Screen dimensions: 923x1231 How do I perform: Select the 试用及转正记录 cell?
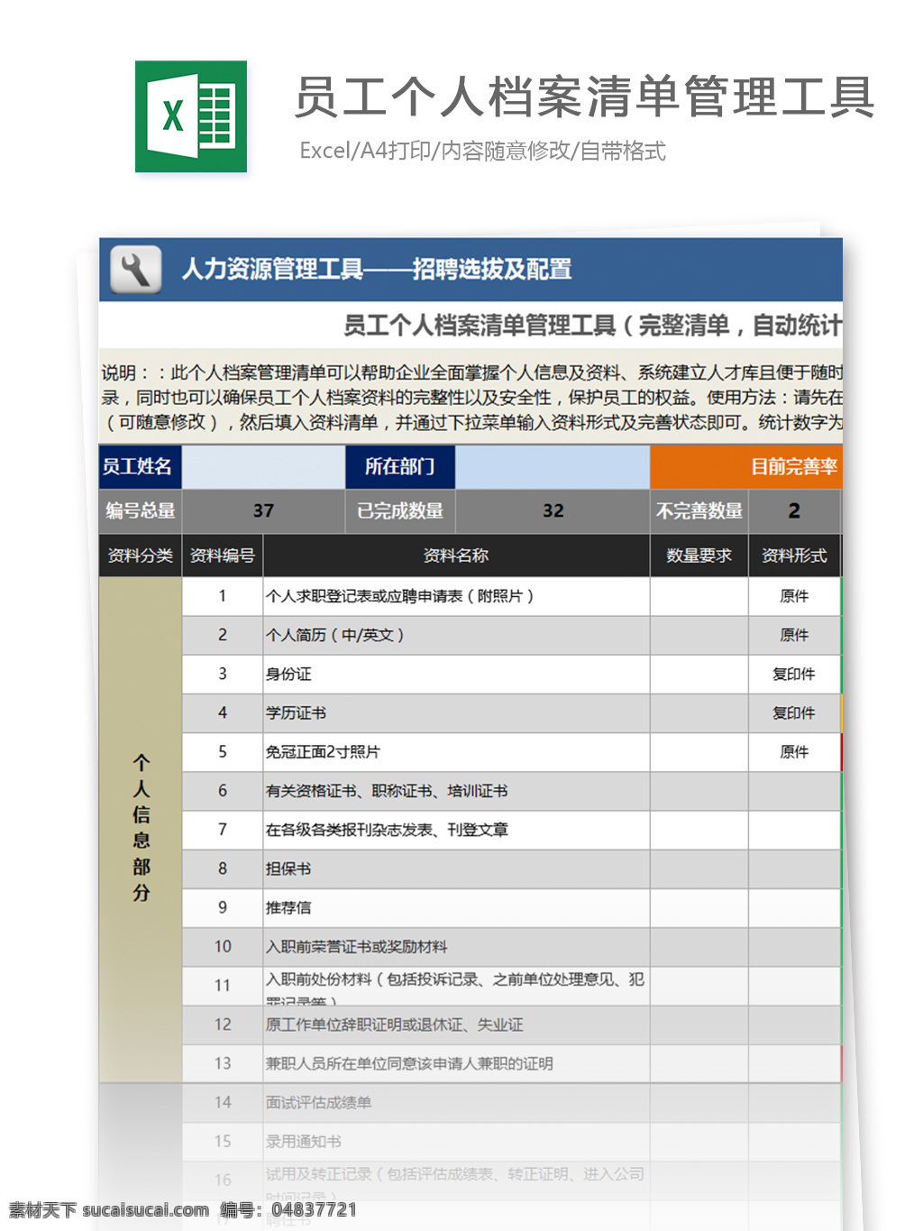(x=456, y=1180)
